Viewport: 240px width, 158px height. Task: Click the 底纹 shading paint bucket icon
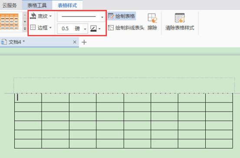33,16
